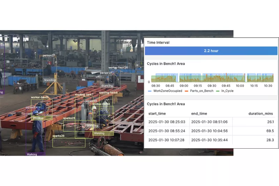Click the 69.5 duration value in the table
The width and height of the screenshot is (279, 186).
click(x=270, y=131)
